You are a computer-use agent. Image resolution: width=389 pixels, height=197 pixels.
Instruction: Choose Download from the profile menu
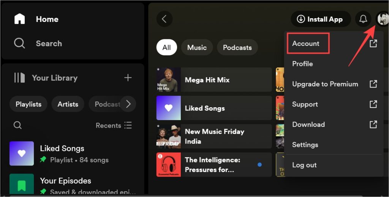click(x=334, y=125)
